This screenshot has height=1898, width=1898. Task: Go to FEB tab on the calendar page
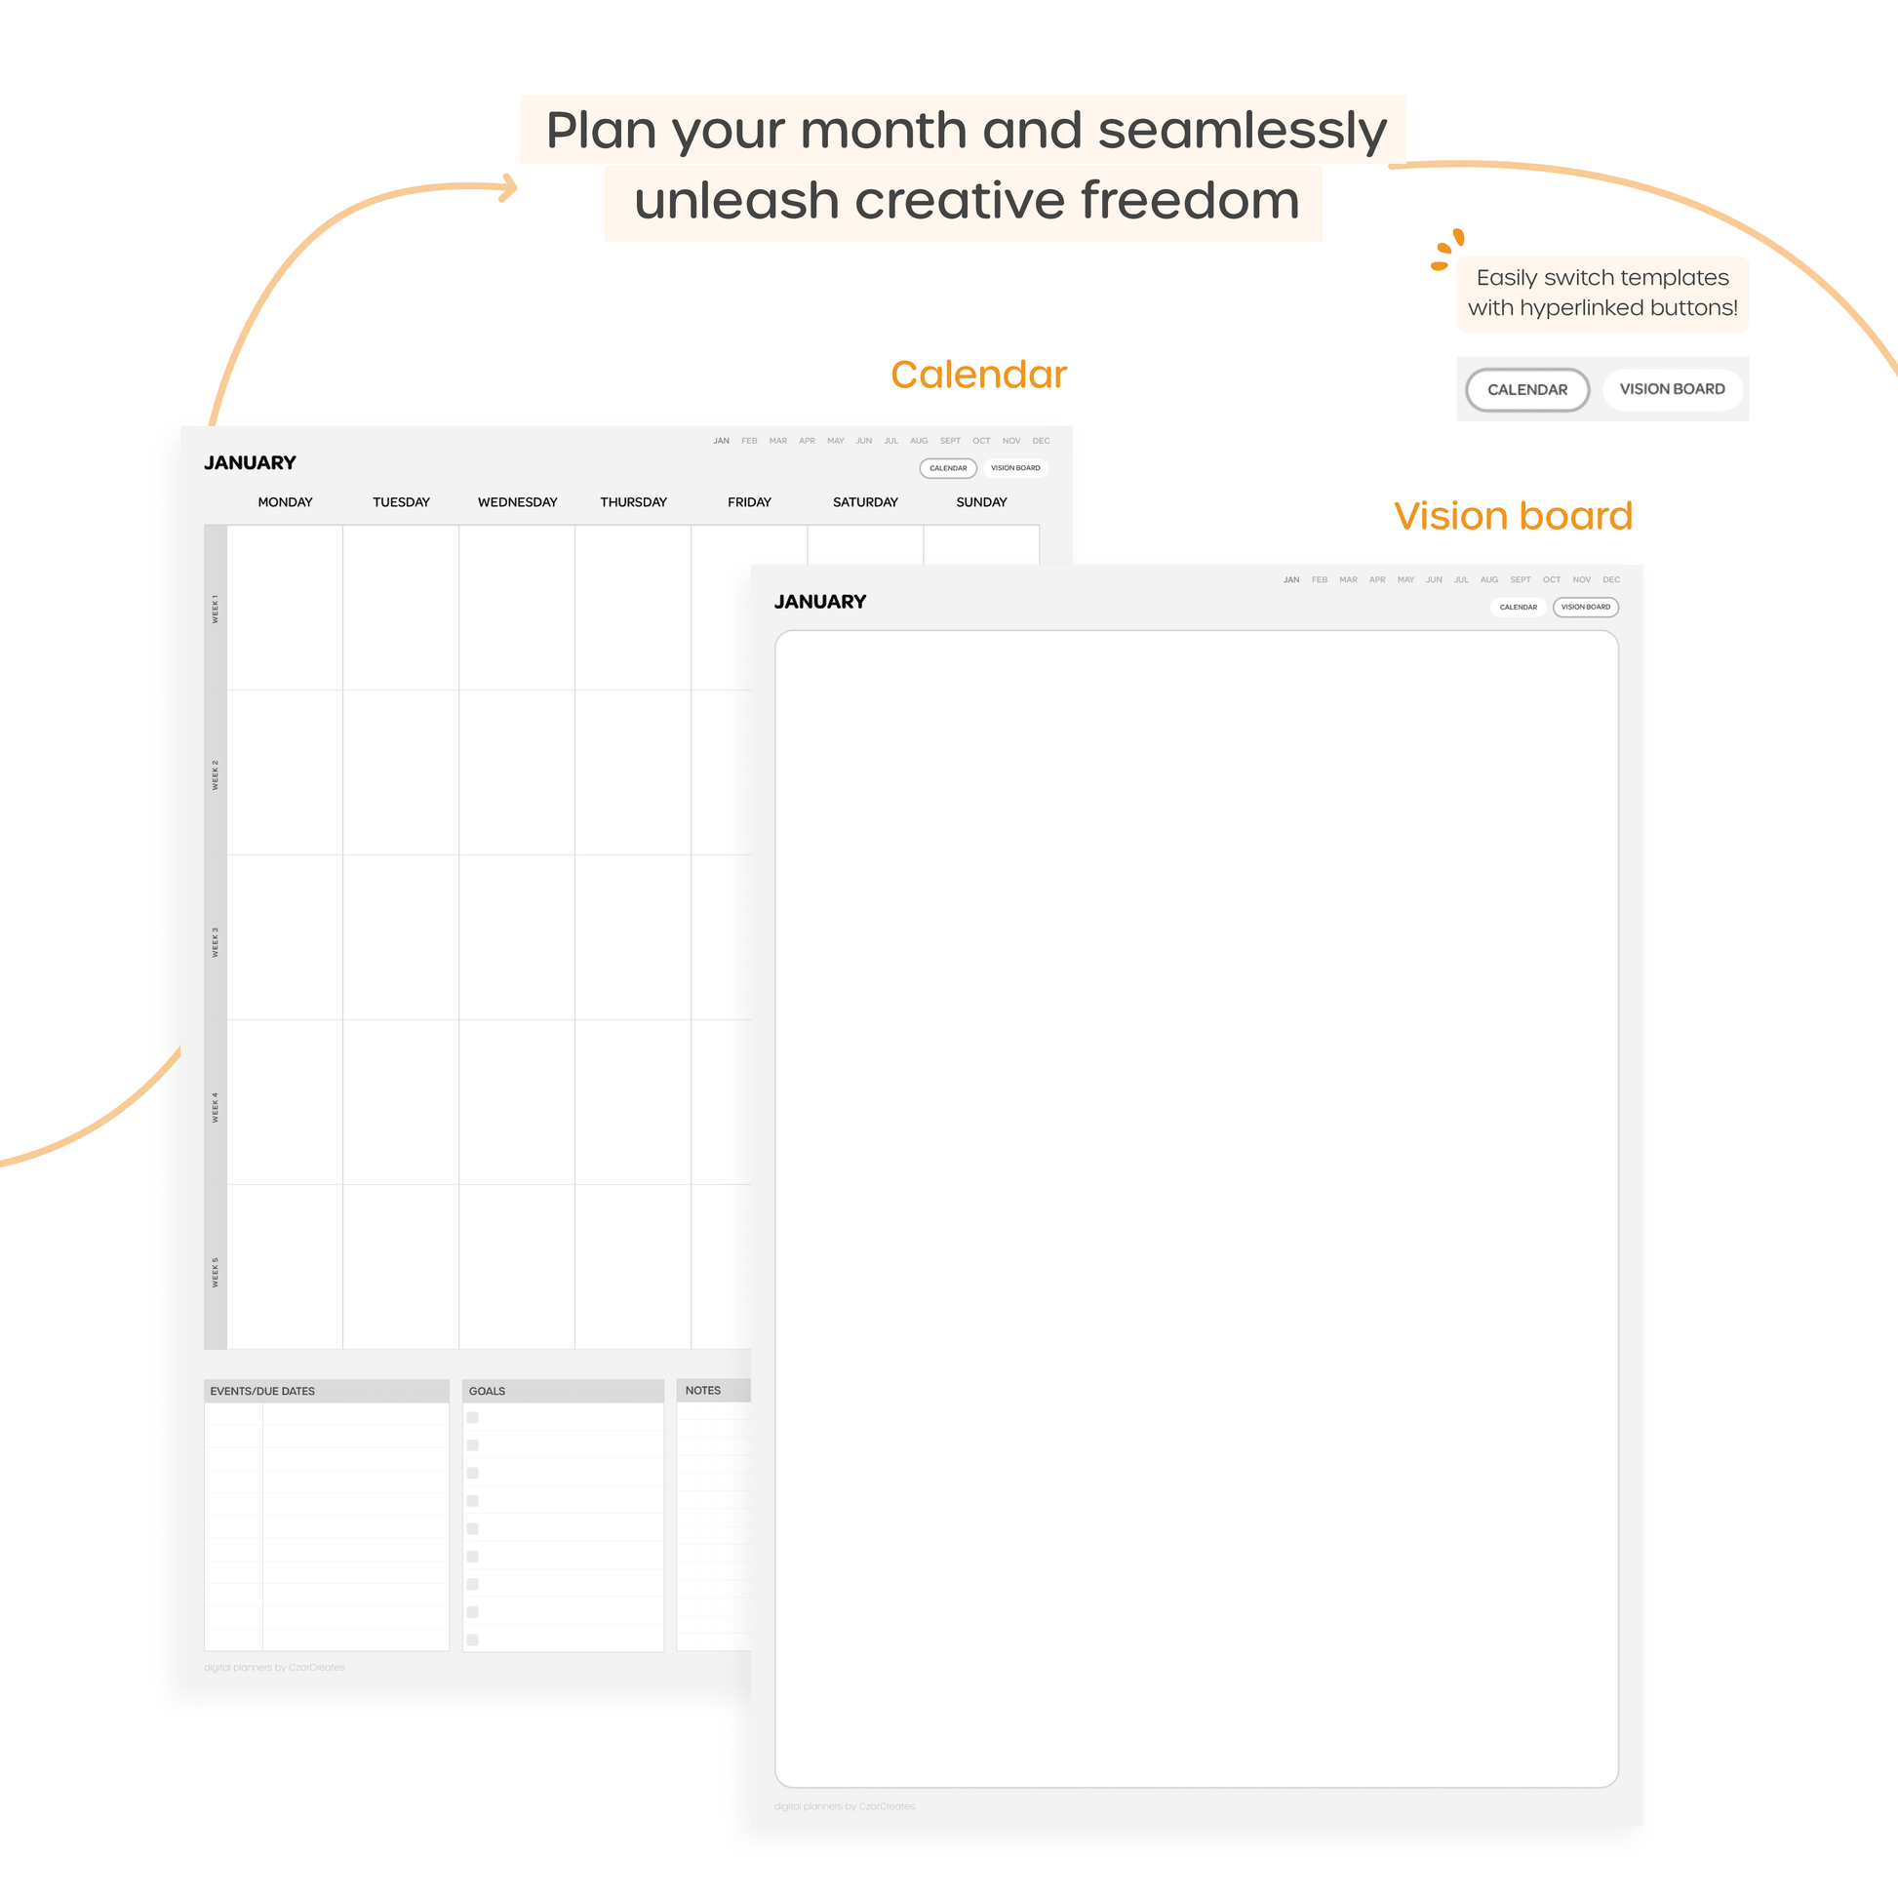[750, 441]
